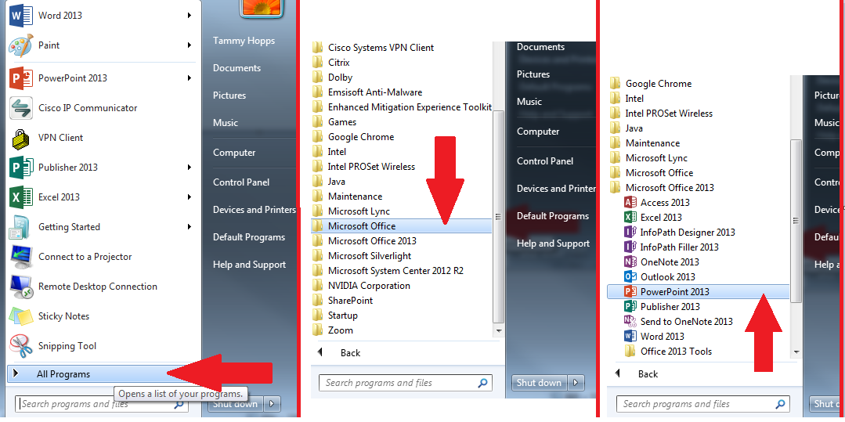Image resolution: width=845 pixels, height=422 pixels.
Task: Launch OneNote 2013 icon
Action: tap(630, 262)
